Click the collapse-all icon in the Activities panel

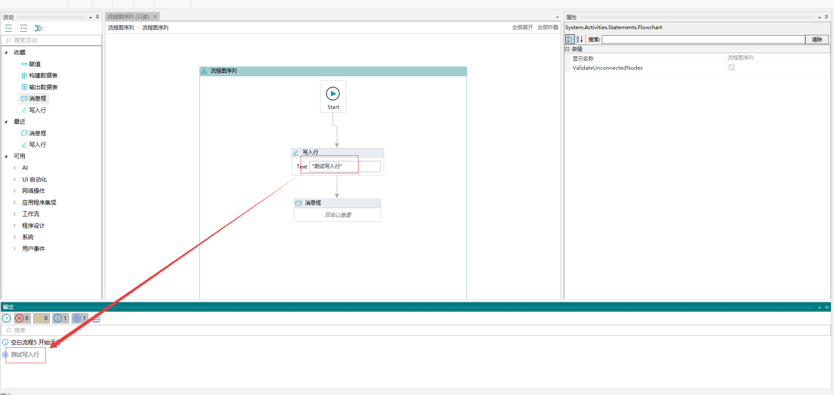(x=24, y=28)
